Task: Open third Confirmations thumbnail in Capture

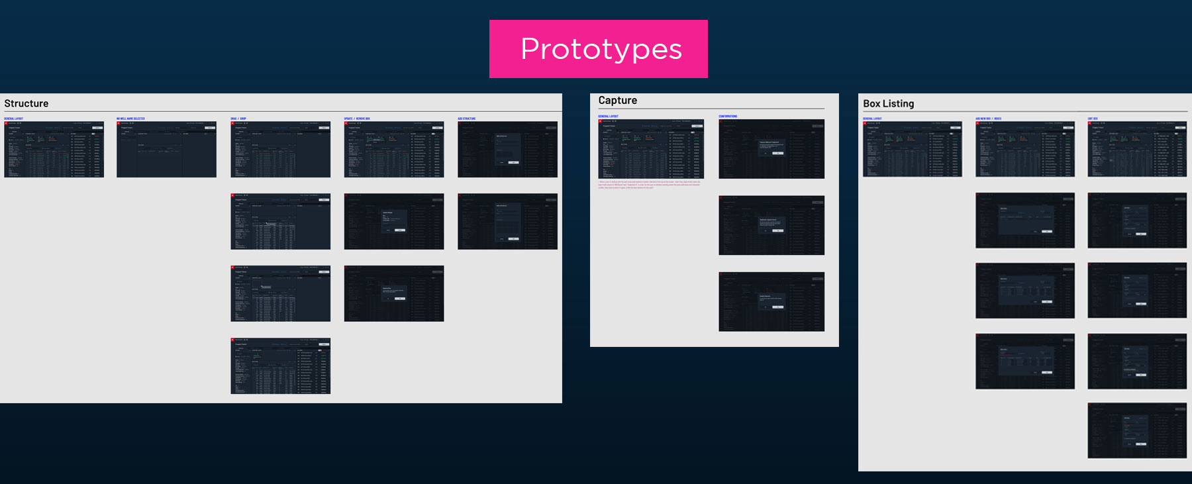Action: [x=771, y=301]
